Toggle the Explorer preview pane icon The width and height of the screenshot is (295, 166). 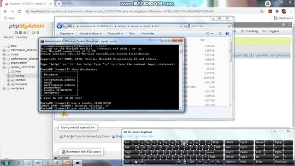point(219,34)
